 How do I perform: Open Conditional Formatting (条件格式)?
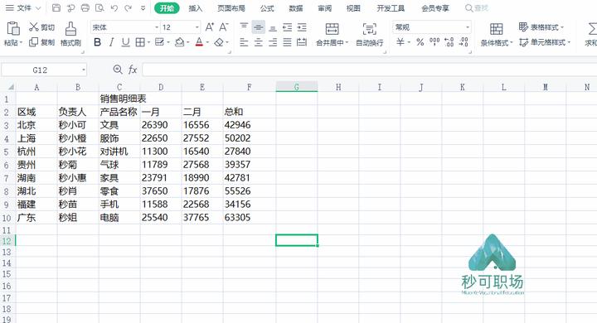(x=496, y=29)
